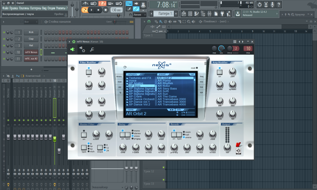Click the download content library icon
This screenshot has width=317, height=190.
(238, 14)
